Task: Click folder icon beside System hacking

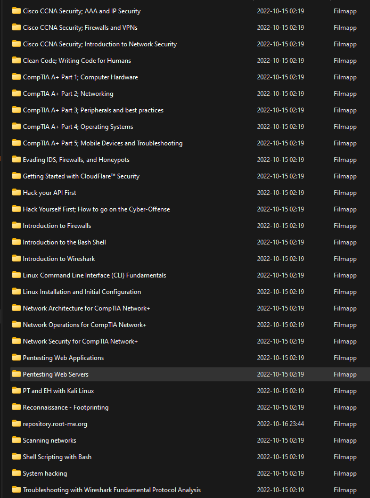Action: (x=17, y=473)
